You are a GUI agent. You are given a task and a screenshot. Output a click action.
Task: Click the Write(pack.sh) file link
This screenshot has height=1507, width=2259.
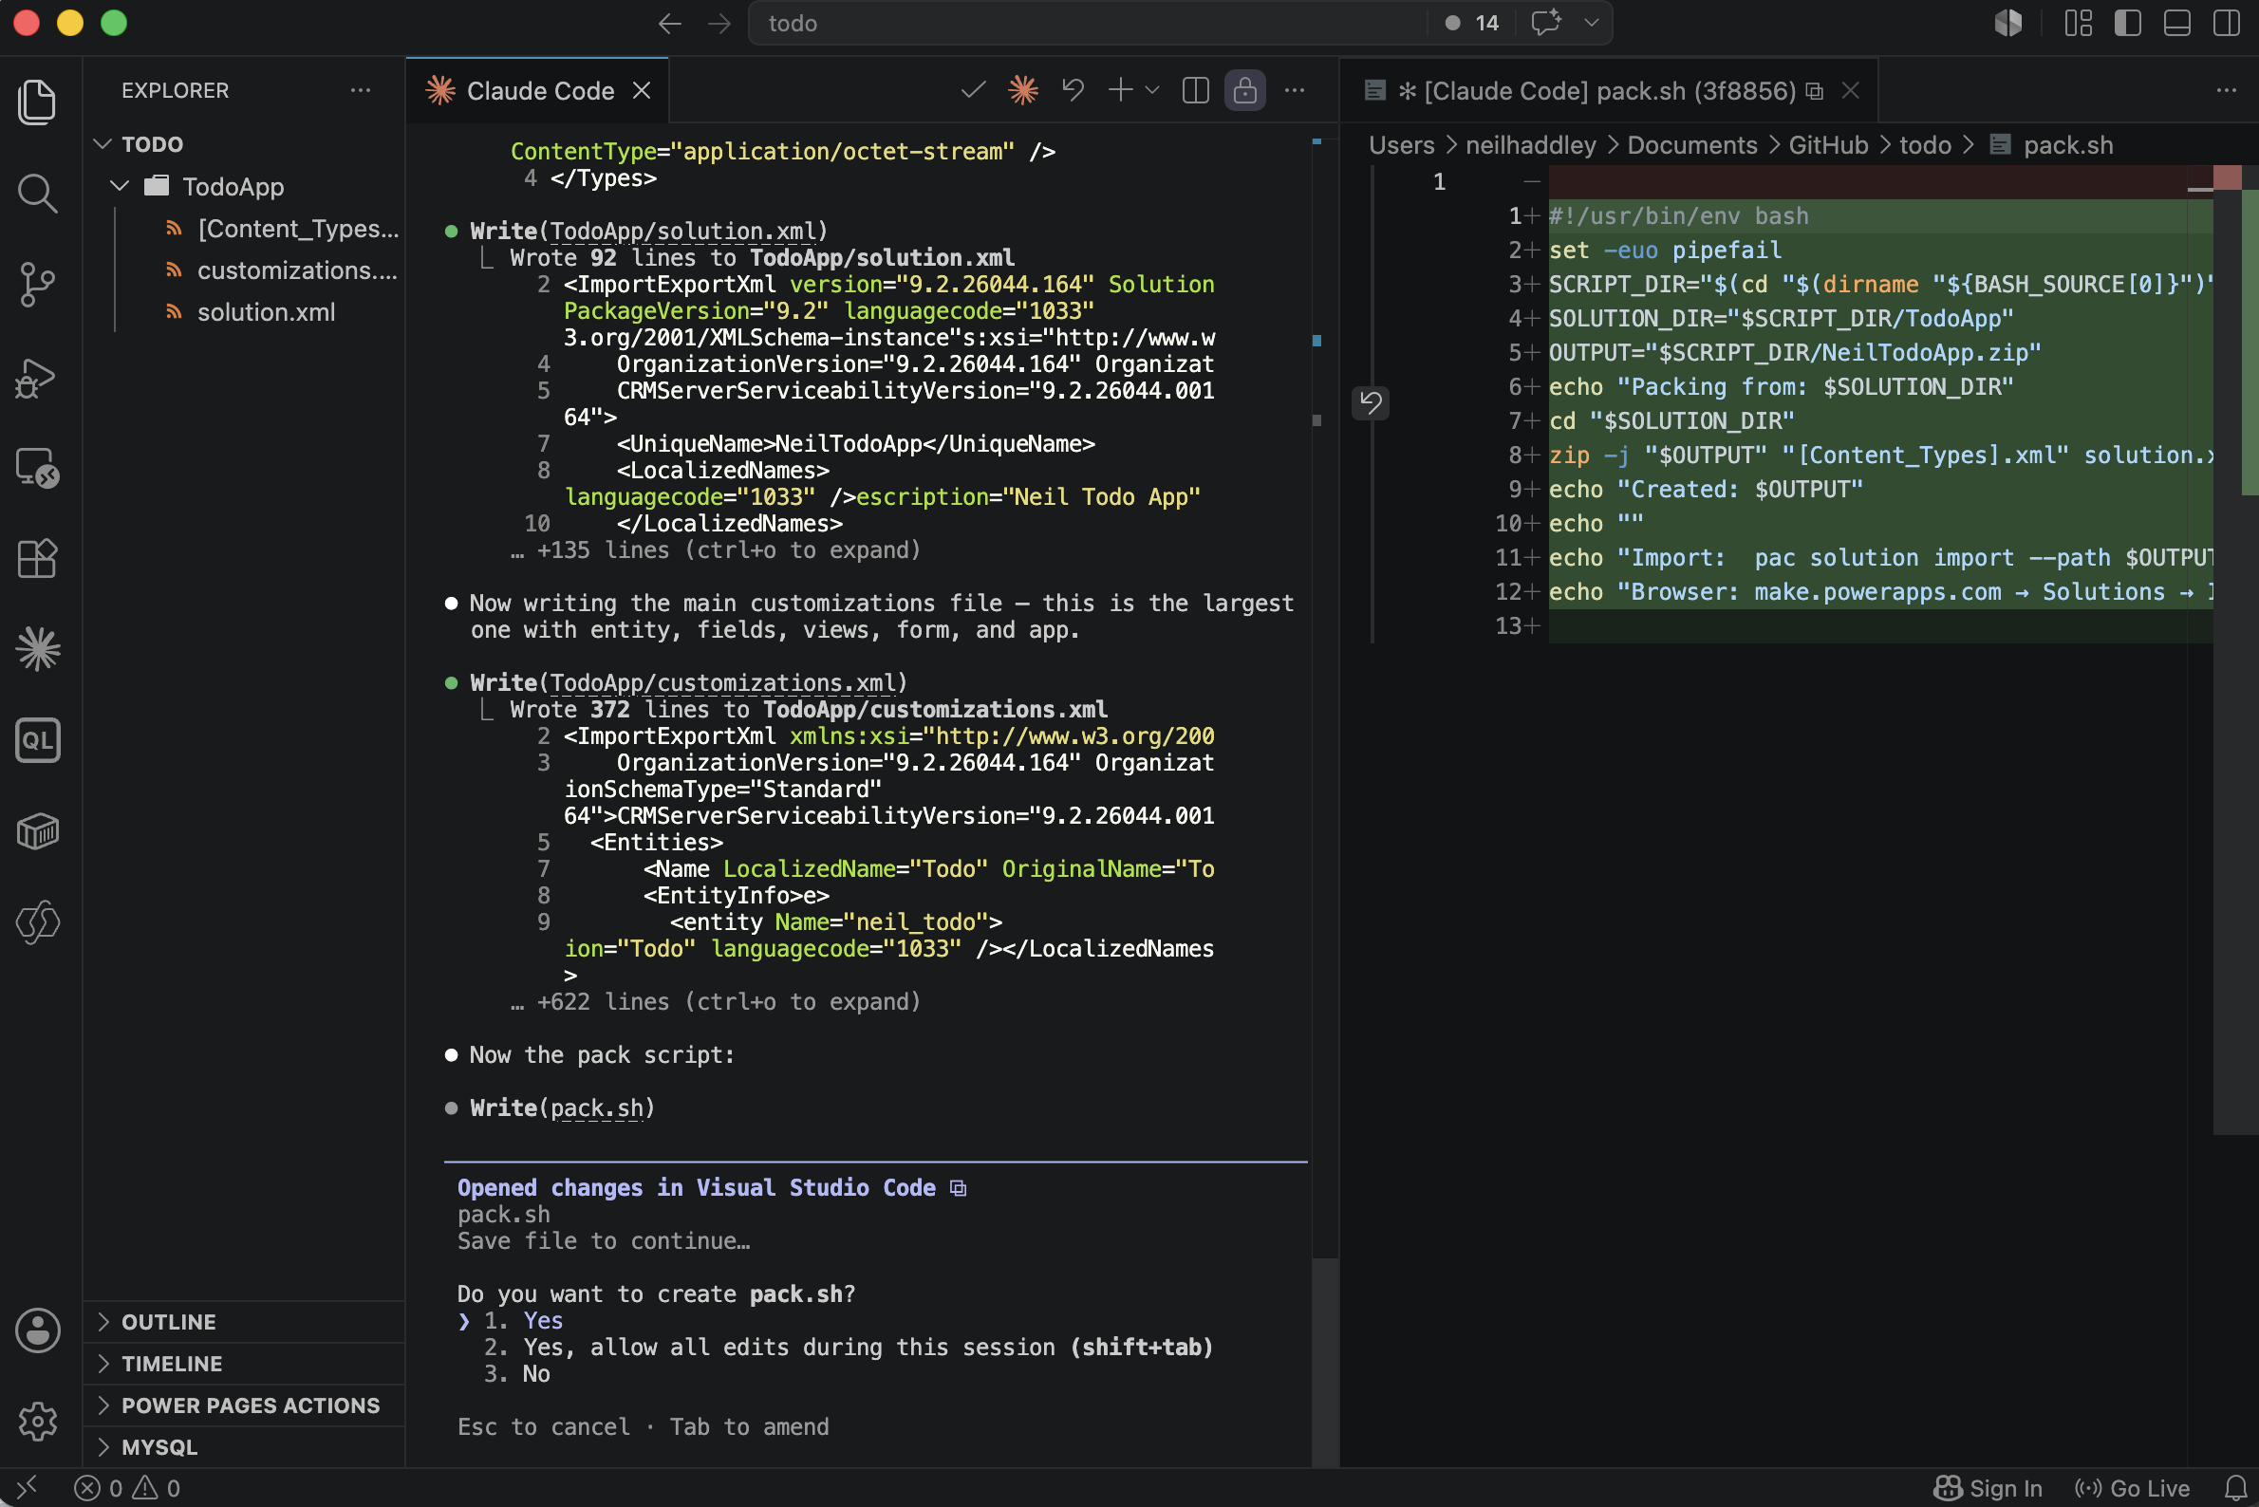pyautogui.click(x=597, y=1108)
